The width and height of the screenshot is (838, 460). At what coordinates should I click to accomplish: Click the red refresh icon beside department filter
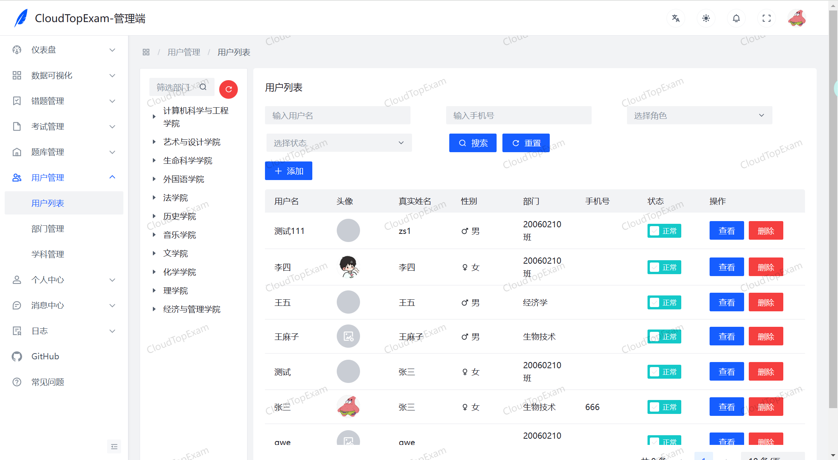point(229,89)
